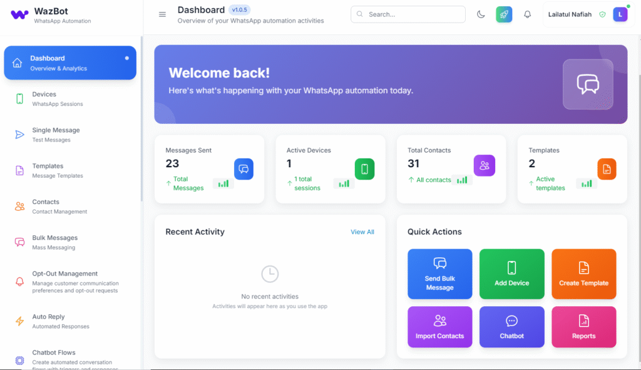
Task: Open Opt-Out Management bell icon
Action: pos(19,282)
